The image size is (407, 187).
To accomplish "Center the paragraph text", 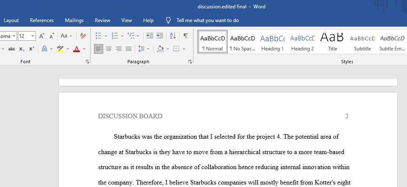I will click(109, 49).
